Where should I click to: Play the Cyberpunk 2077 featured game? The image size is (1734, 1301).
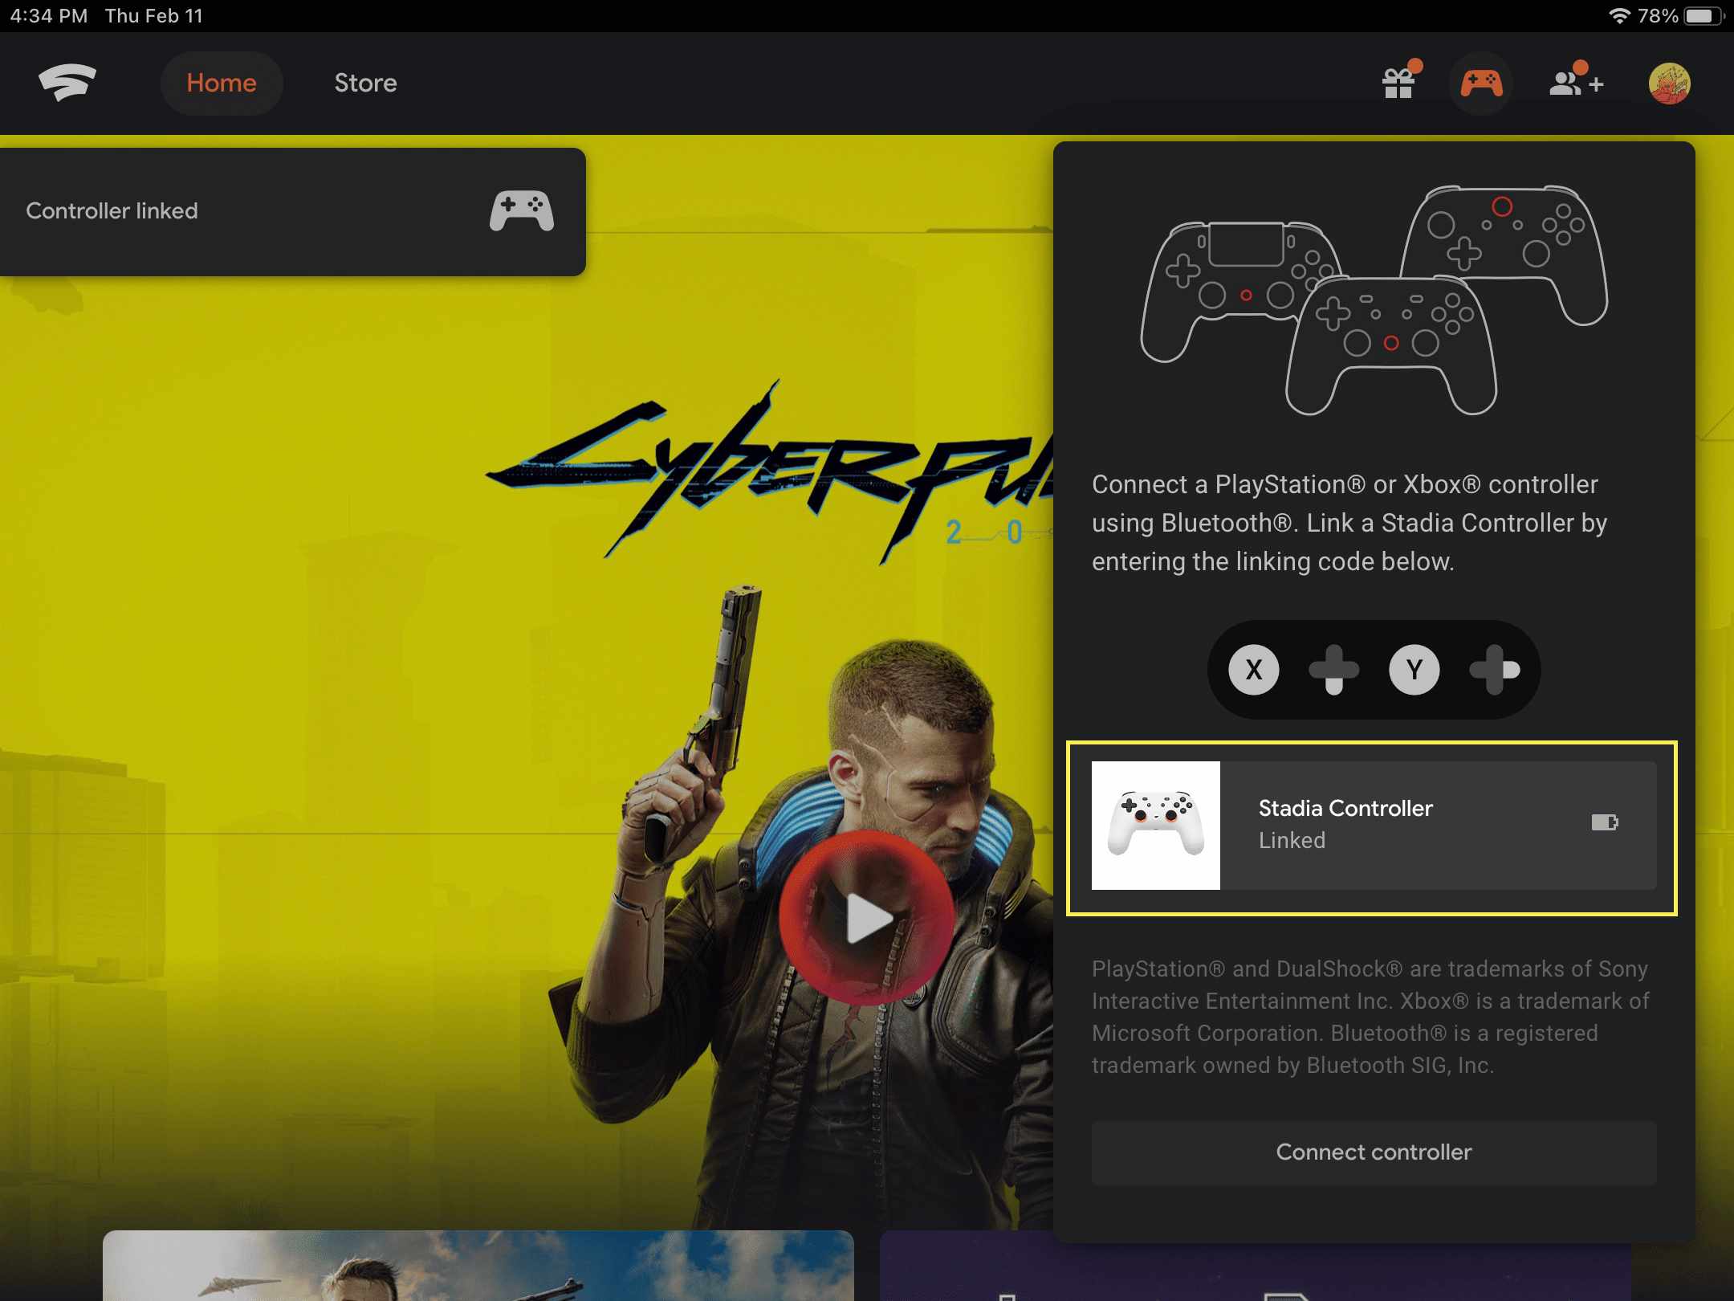coord(867,918)
